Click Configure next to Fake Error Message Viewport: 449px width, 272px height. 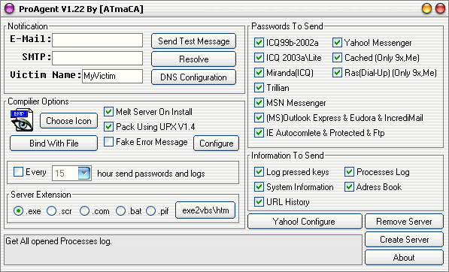[x=216, y=144]
